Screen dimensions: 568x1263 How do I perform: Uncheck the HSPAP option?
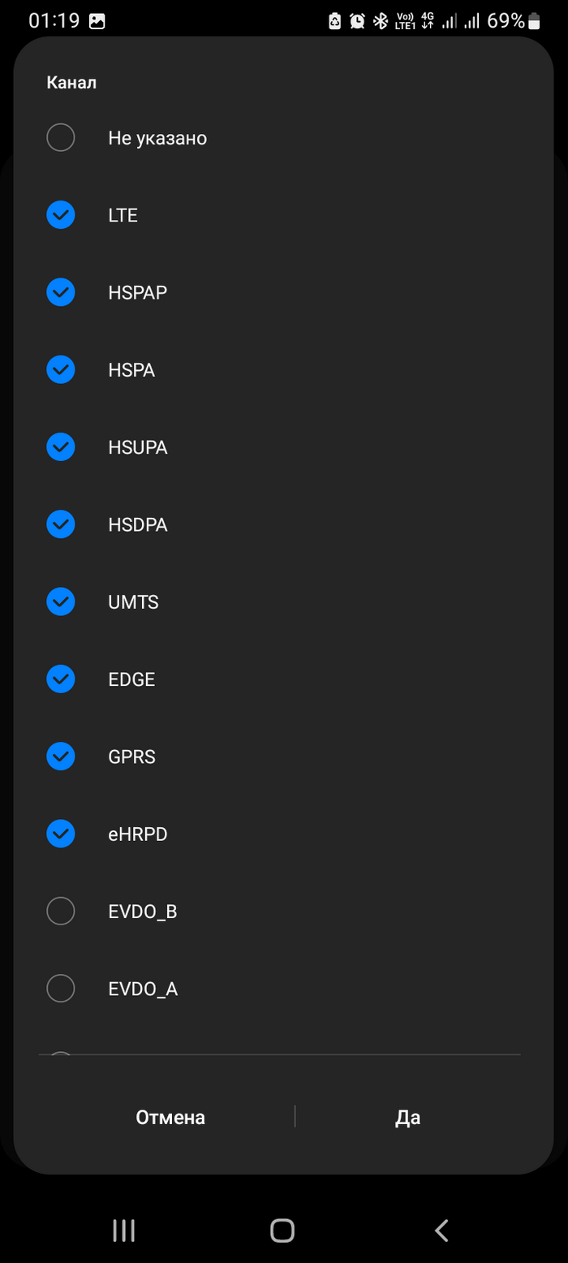pos(61,292)
